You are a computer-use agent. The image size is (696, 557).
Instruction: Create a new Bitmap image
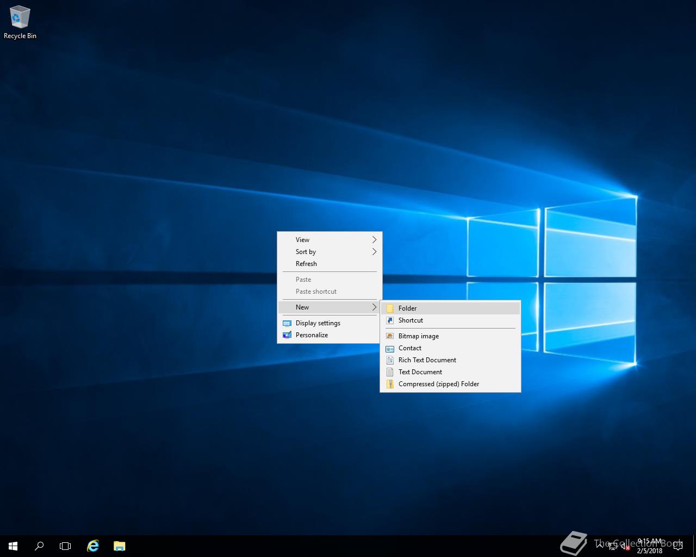[x=450, y=336]
